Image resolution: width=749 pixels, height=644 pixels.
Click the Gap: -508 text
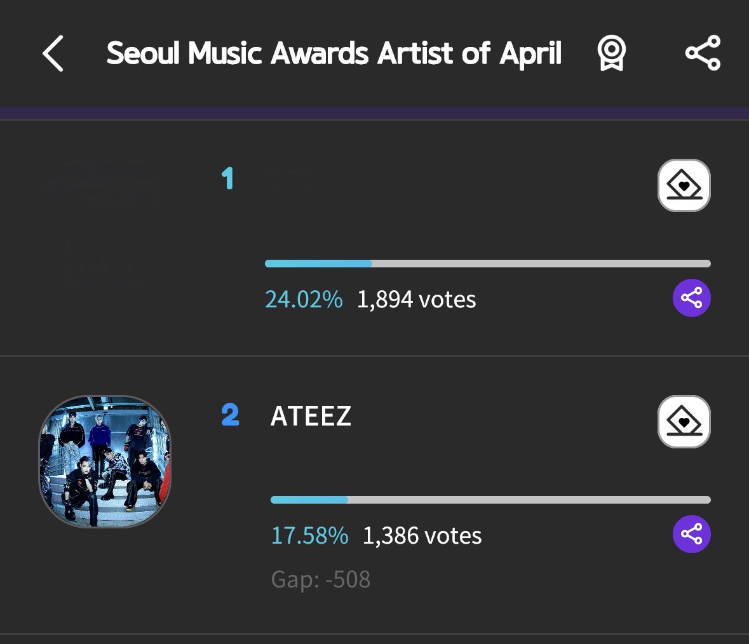(321, 580)
